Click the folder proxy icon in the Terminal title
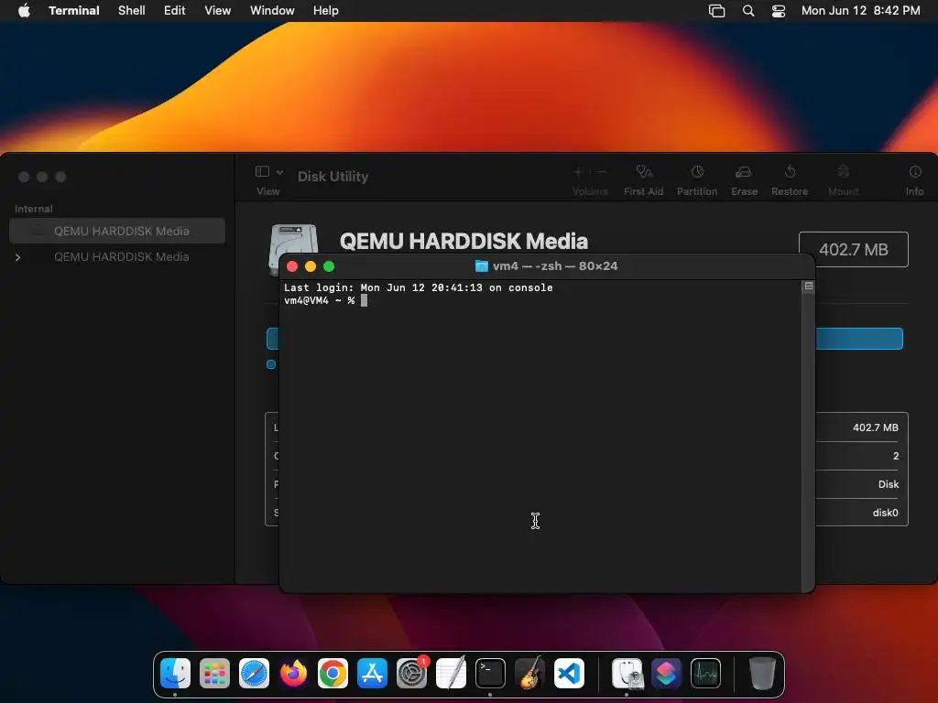Viewport: 938px width, 703px height. click(x=482, y=266)
